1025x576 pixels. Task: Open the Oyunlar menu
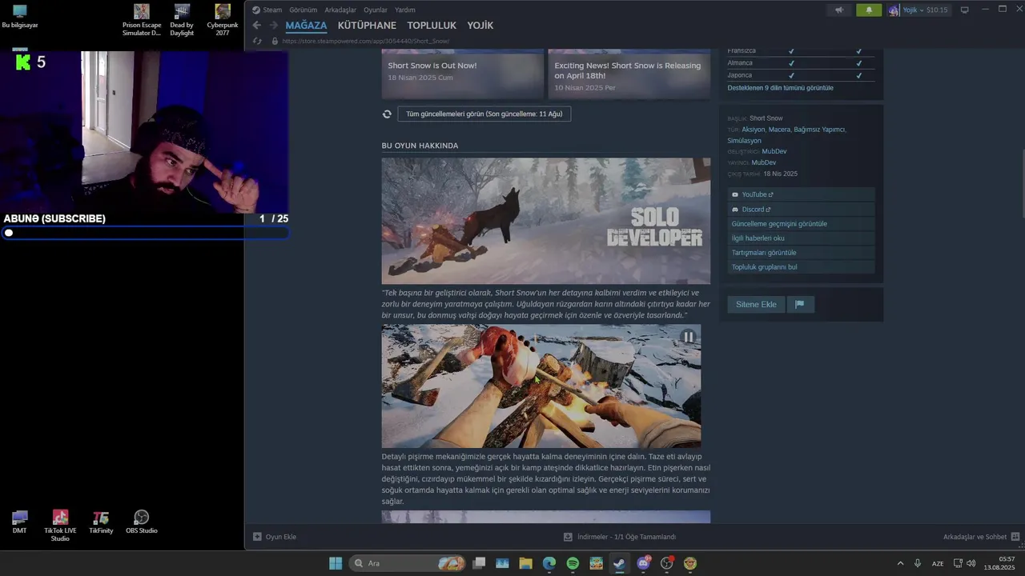[376, 10]
